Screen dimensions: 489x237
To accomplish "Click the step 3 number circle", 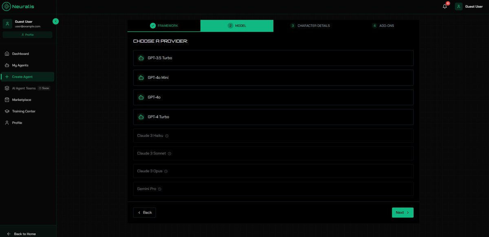I will point(293,26).
